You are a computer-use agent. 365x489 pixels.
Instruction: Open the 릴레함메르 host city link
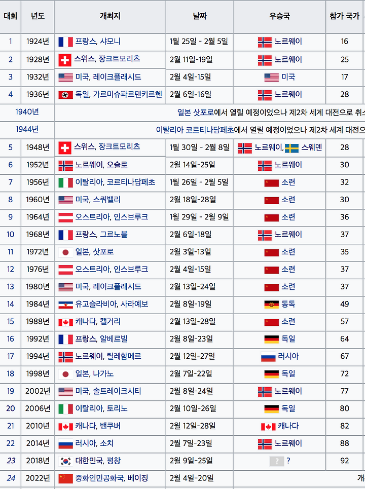(x=124, y=356)
